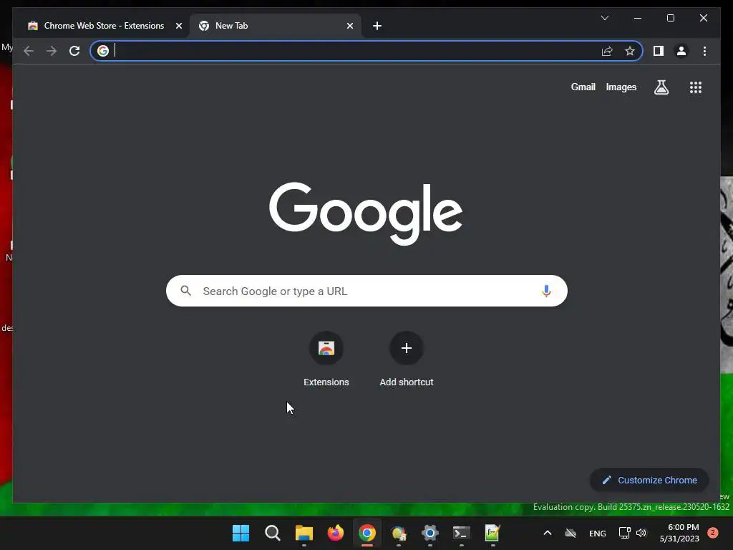Click the magnifier icon in search box
The image size is (733, 550).
coord(185,291)
